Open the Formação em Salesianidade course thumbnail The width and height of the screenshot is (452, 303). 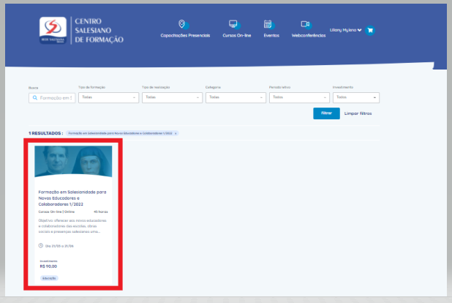point(73,162)
